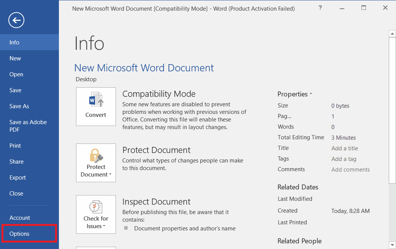Click the vertical scrollbar thumb
Viewport: 396px width, 249px height.
(392, 110)
